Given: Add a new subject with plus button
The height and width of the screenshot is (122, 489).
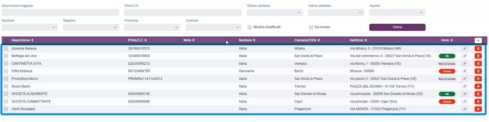Looking at the screenshot, I should pyautogui.click(x=478, y=40).
